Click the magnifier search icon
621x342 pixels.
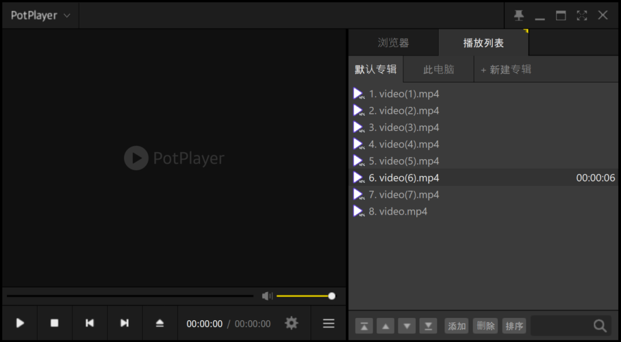coord(600,326)
